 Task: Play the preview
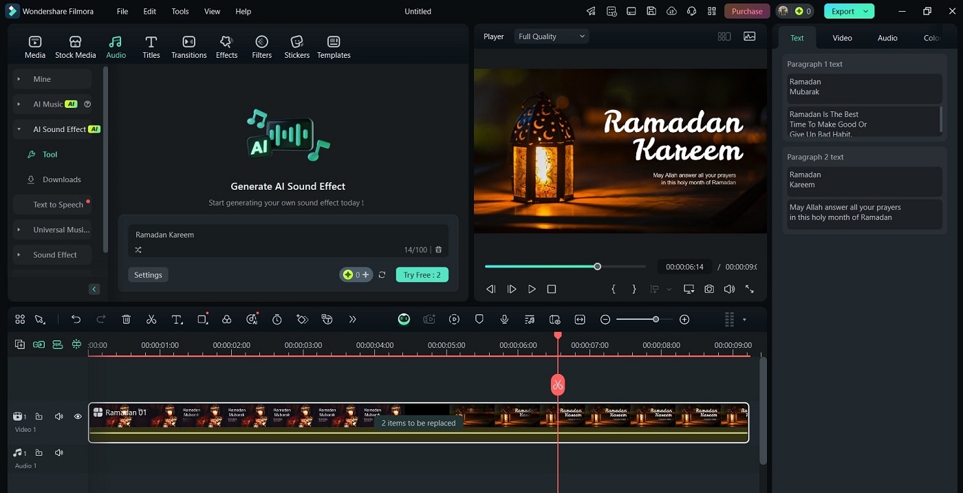tap(532, 289)
